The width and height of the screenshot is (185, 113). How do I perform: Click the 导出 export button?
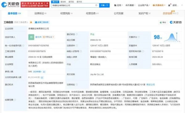[x=163, y=22]
